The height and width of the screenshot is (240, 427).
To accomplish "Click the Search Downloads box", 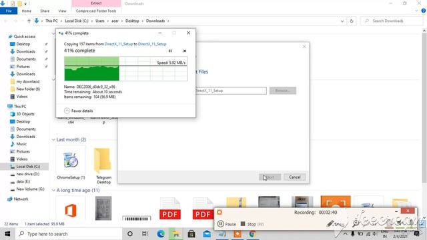I will tap(391, 21).
